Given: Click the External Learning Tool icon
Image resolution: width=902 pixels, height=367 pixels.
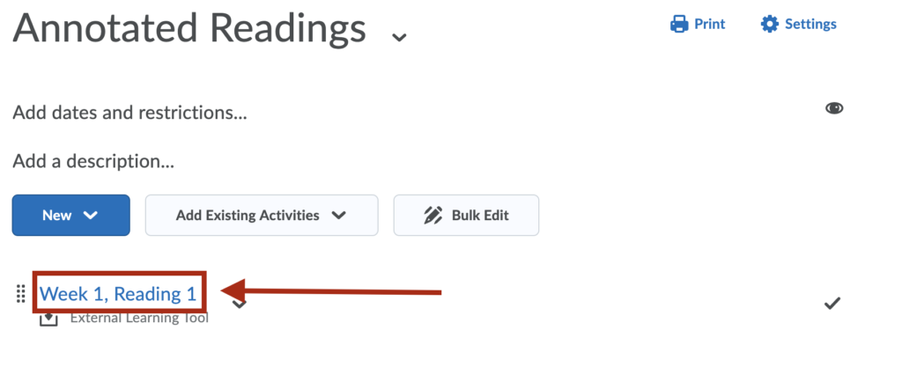Looking at the screenshot, I should pyautogui.click(x=49, y=319).
